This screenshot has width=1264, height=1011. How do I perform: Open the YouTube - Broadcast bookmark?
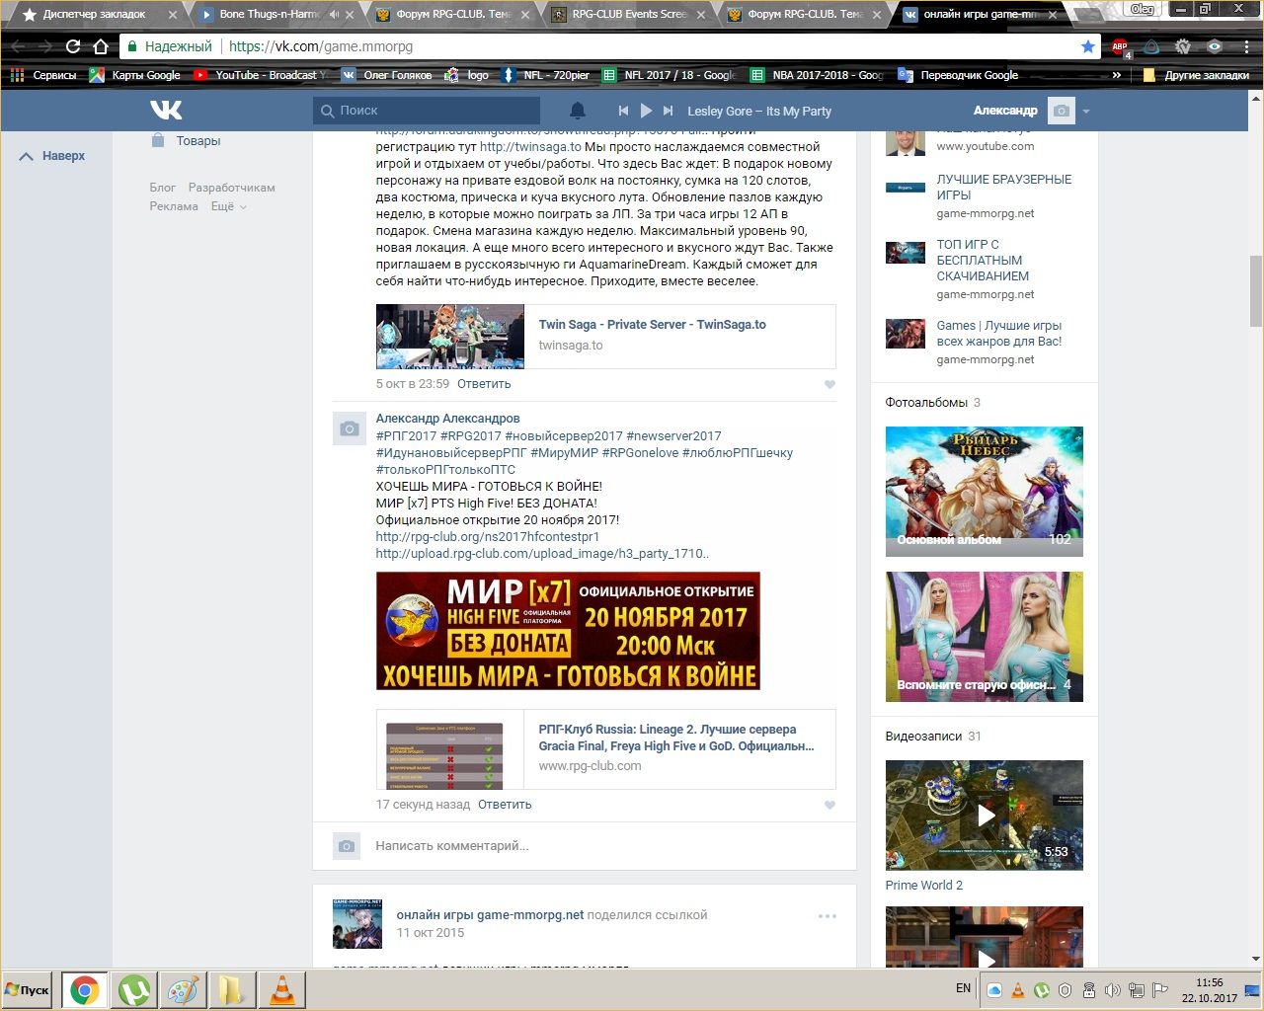(x=261, y=75)
